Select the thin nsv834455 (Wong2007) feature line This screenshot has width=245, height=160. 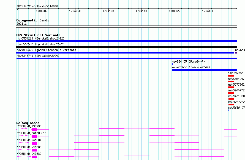point(205,64)
